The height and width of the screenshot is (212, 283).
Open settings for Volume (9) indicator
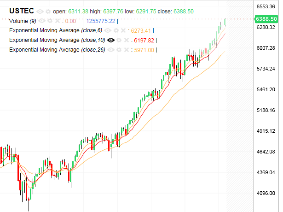[x=50, y=21]
